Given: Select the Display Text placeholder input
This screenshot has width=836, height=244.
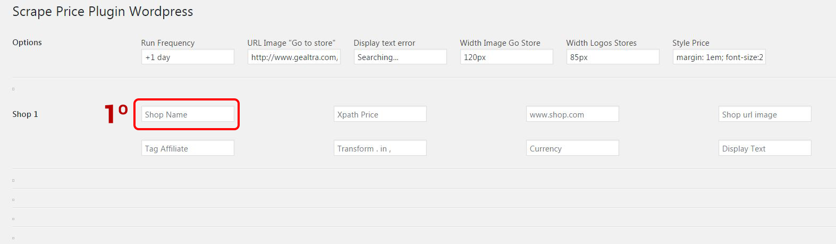Looking at the screenshot, I should pyautogui.click(x=764, y=148).
